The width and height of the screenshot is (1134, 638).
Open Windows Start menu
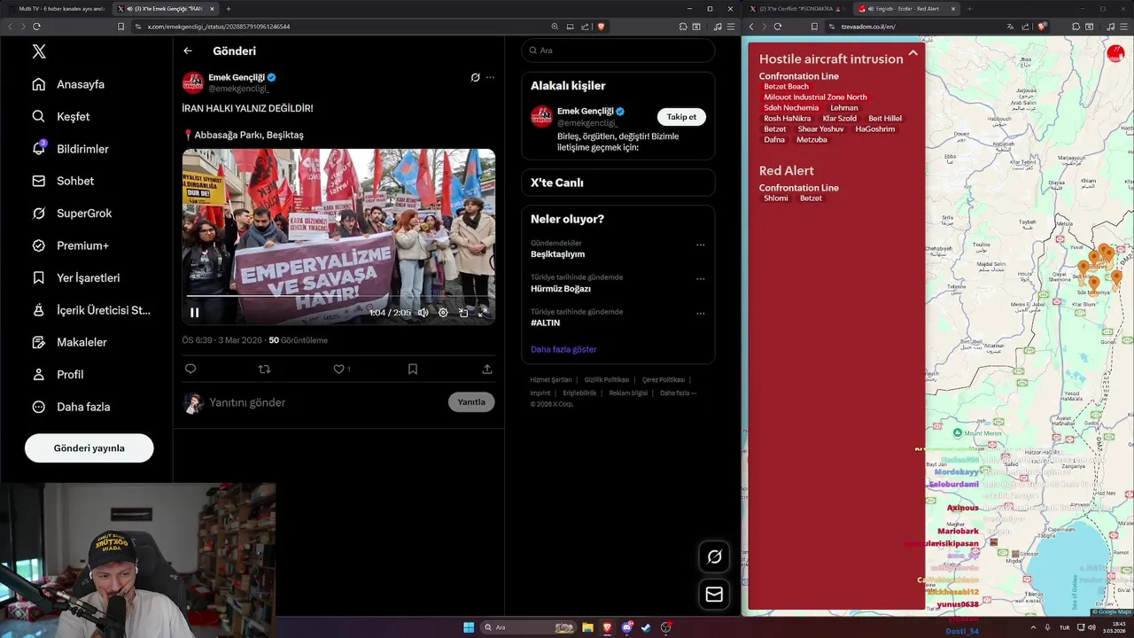tap(469, 627)
